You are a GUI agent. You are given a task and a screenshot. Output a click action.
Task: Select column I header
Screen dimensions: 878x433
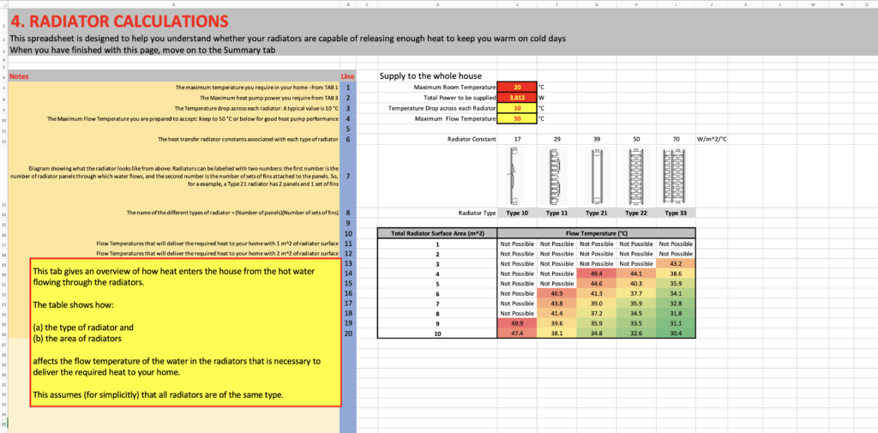coord(676,4)
